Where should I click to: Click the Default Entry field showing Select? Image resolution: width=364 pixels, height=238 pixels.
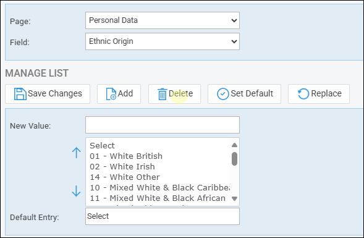pos(163,216)
